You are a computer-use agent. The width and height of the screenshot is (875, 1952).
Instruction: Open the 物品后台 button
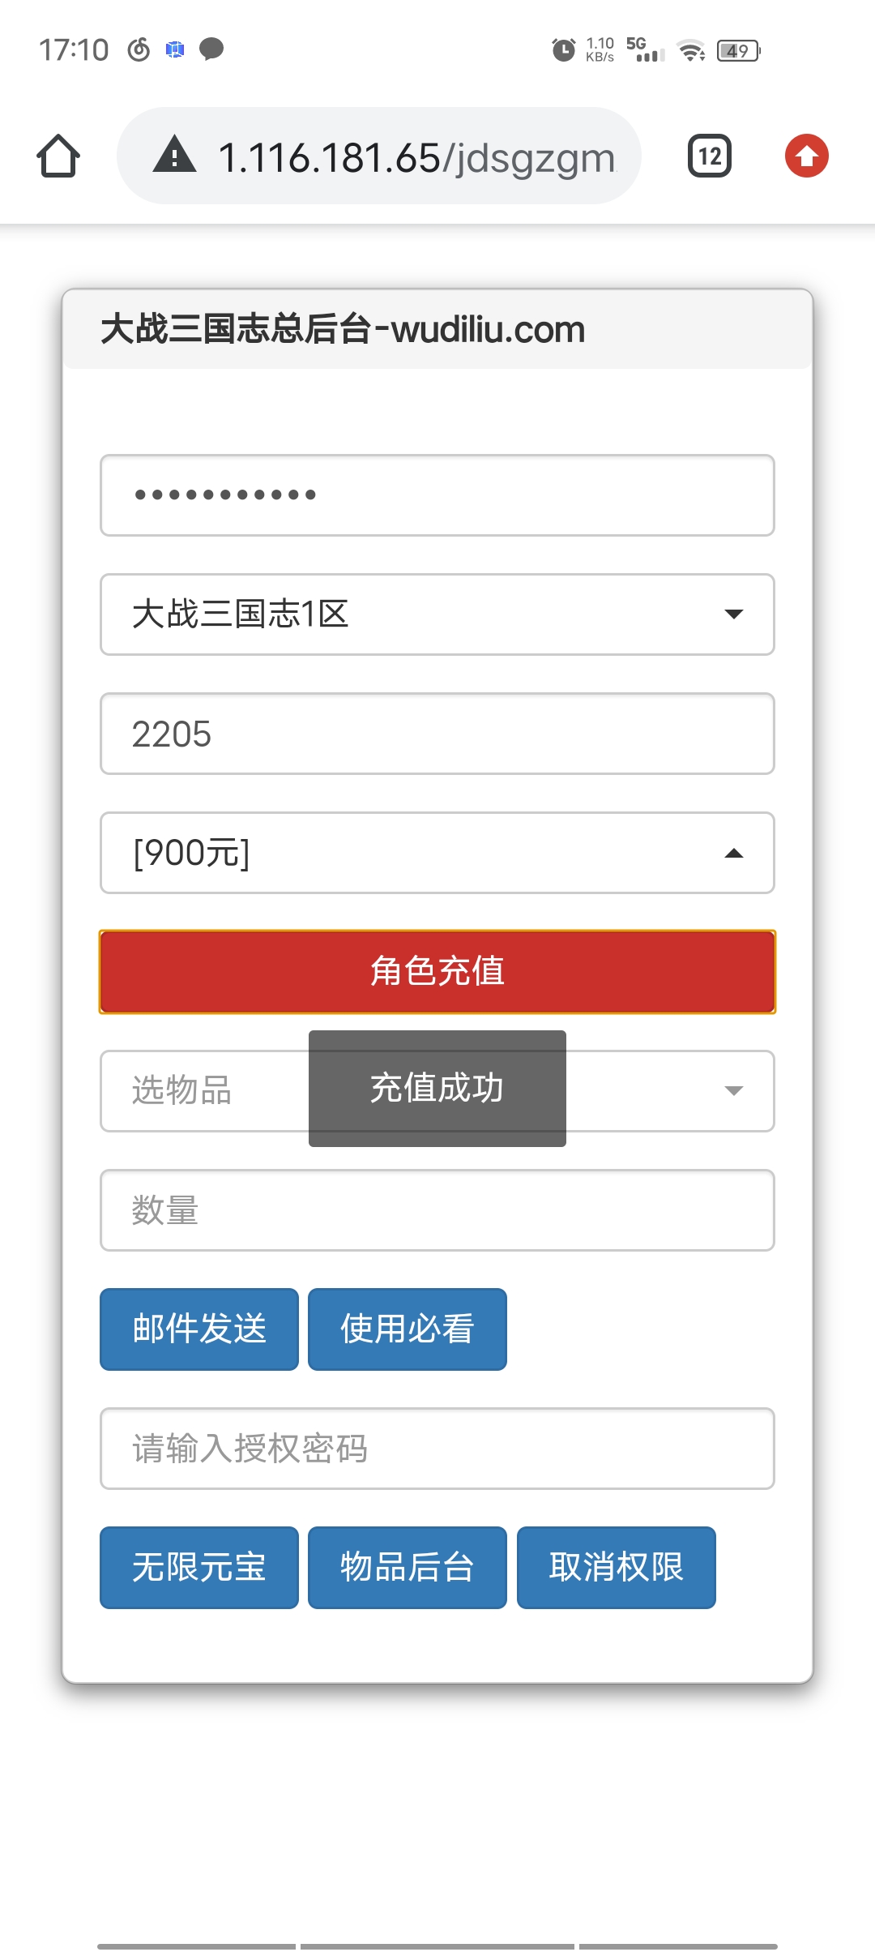click(x=408, y=1568)
